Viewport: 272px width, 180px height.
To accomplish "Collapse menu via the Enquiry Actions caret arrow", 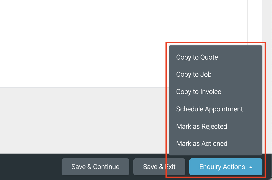I will [250, 167].
